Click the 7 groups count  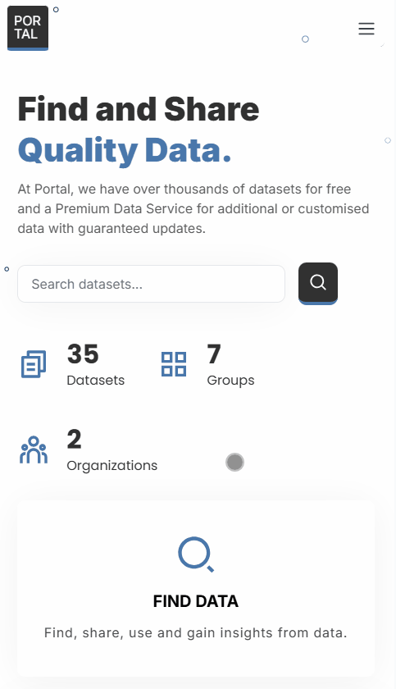pos(214,354)
